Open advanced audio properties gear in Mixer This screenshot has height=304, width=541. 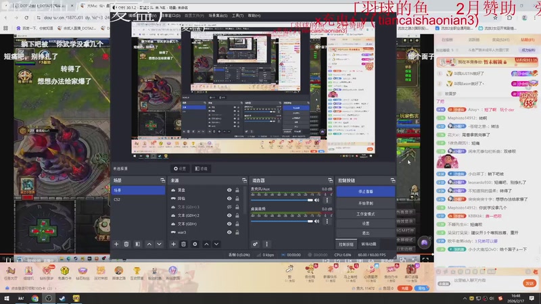click(x=256, y=244)
